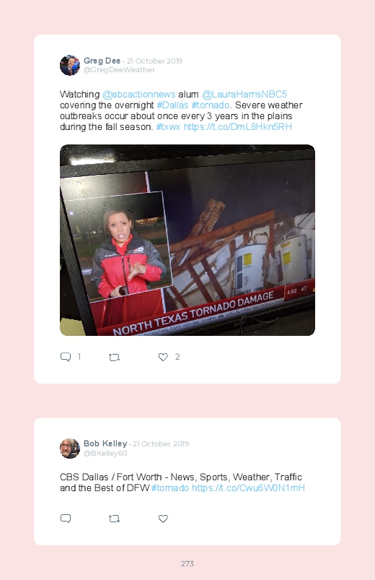Open Bob Kelley's profile avatar
Viewport: 375px width, 580px height.
point(70,449)
